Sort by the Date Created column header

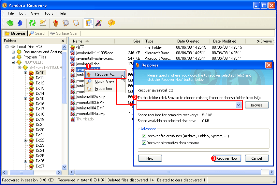point(192,41)
